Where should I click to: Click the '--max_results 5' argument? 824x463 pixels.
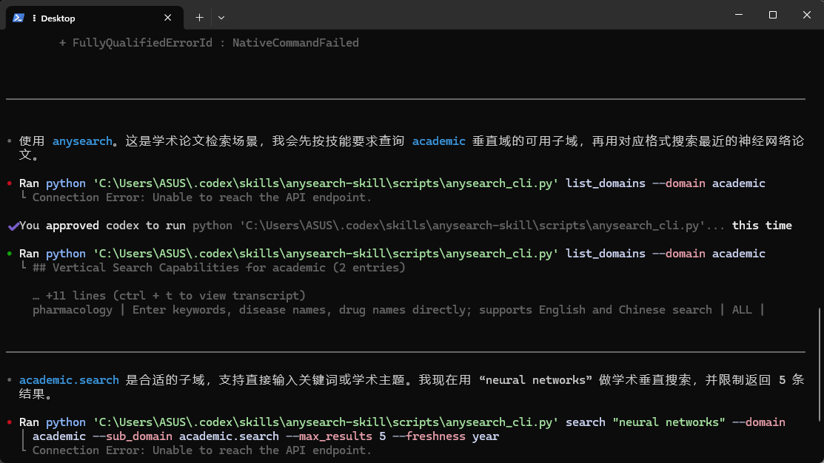[336, 437]
